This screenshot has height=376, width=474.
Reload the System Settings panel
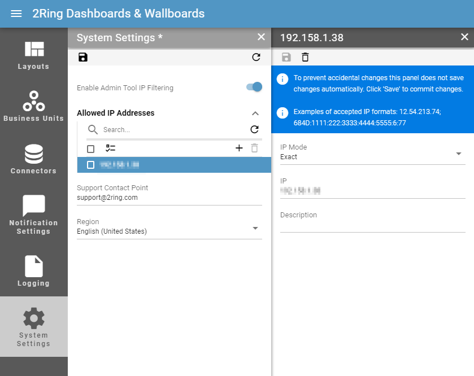tap(256, 57)
